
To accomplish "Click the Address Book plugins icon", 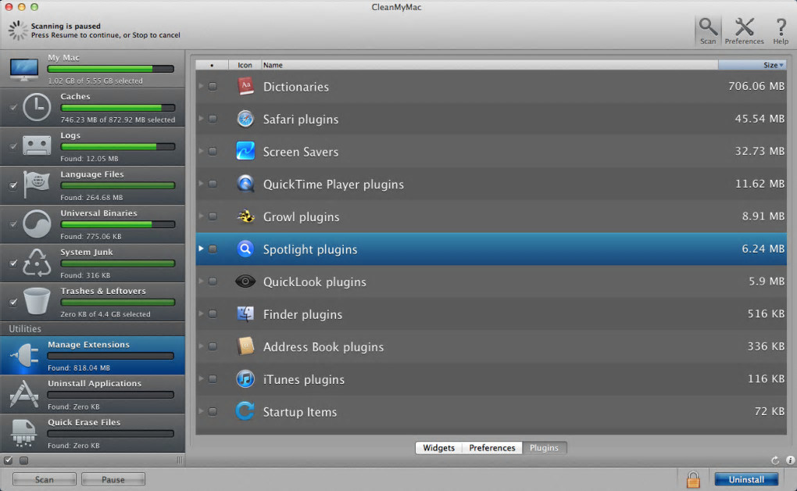I will pos(245,346).
